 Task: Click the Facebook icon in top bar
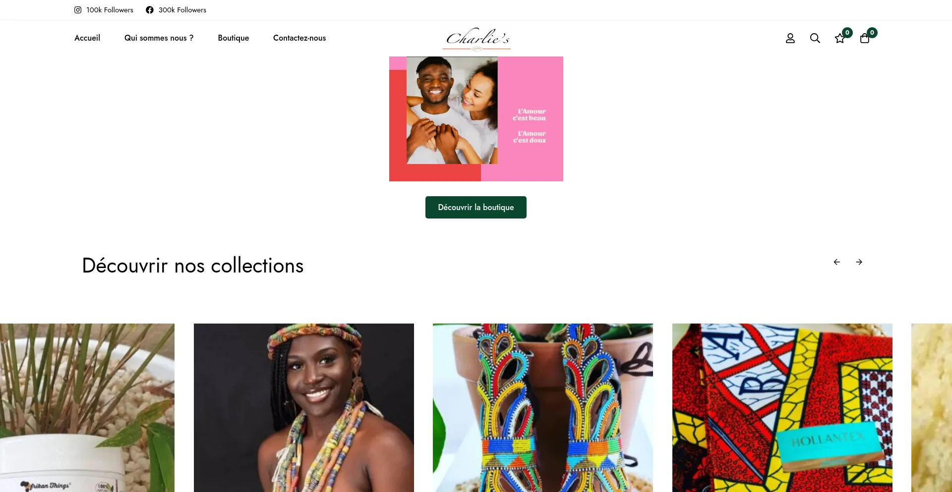pyautogui.click(x=150, y=10)
